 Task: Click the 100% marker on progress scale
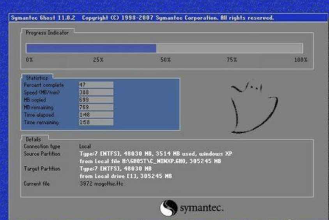coord(300,60)
